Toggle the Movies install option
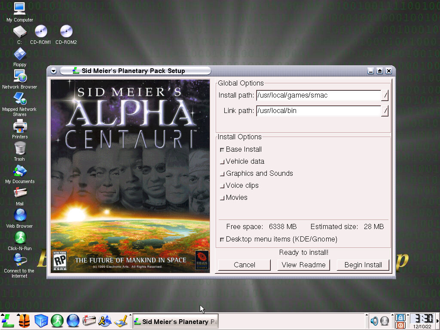 pos(222,198)
